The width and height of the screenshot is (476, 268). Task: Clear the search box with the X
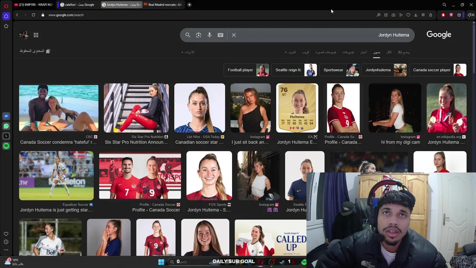pyautogui.click(x=234, y=35)
